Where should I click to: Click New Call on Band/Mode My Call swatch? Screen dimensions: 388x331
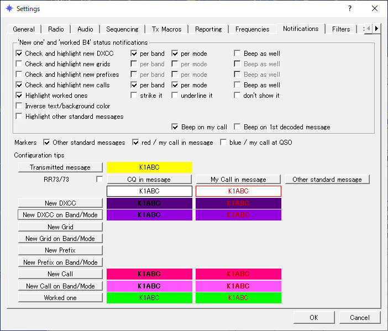pos(238,286)
